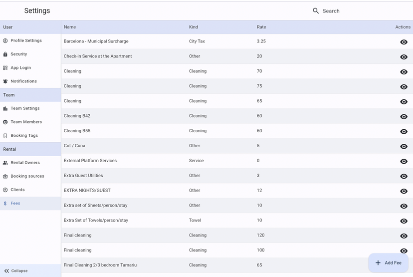This screenshot has width=413, height=277.
Task: Click eye icon for Cleaning rate 70
Action: click(404, 72)
